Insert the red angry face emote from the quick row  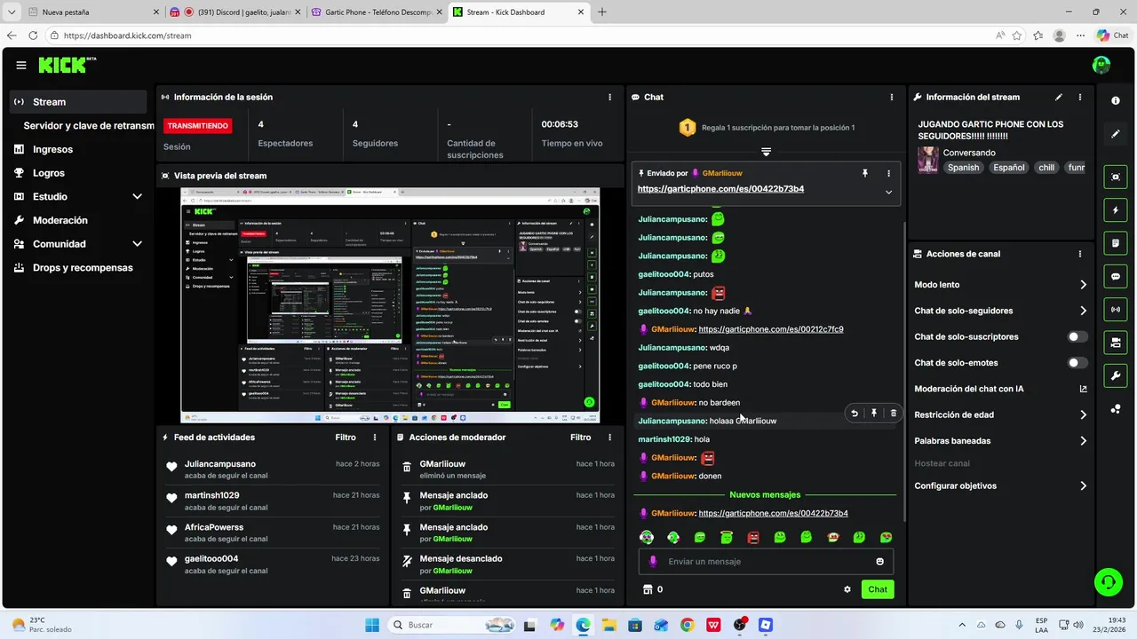point(753,537)
